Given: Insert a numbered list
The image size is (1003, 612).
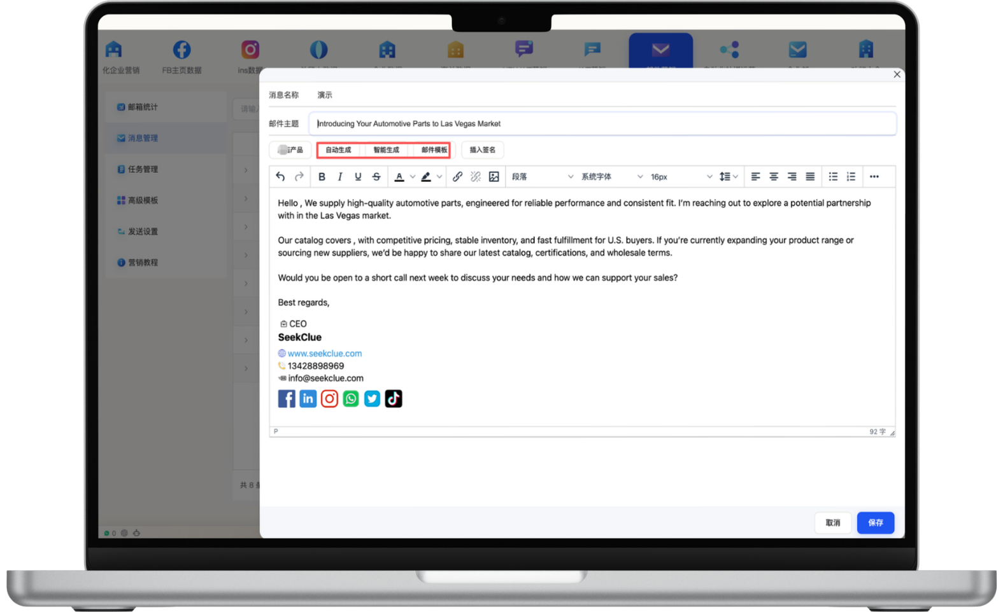Looking at the screenshot, I should tap(851, 177).
